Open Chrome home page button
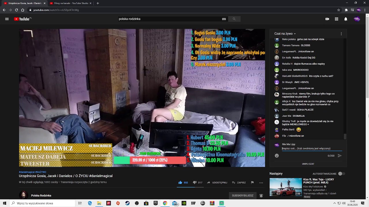The height and width of the screenshot is (207, 369). 22,10
